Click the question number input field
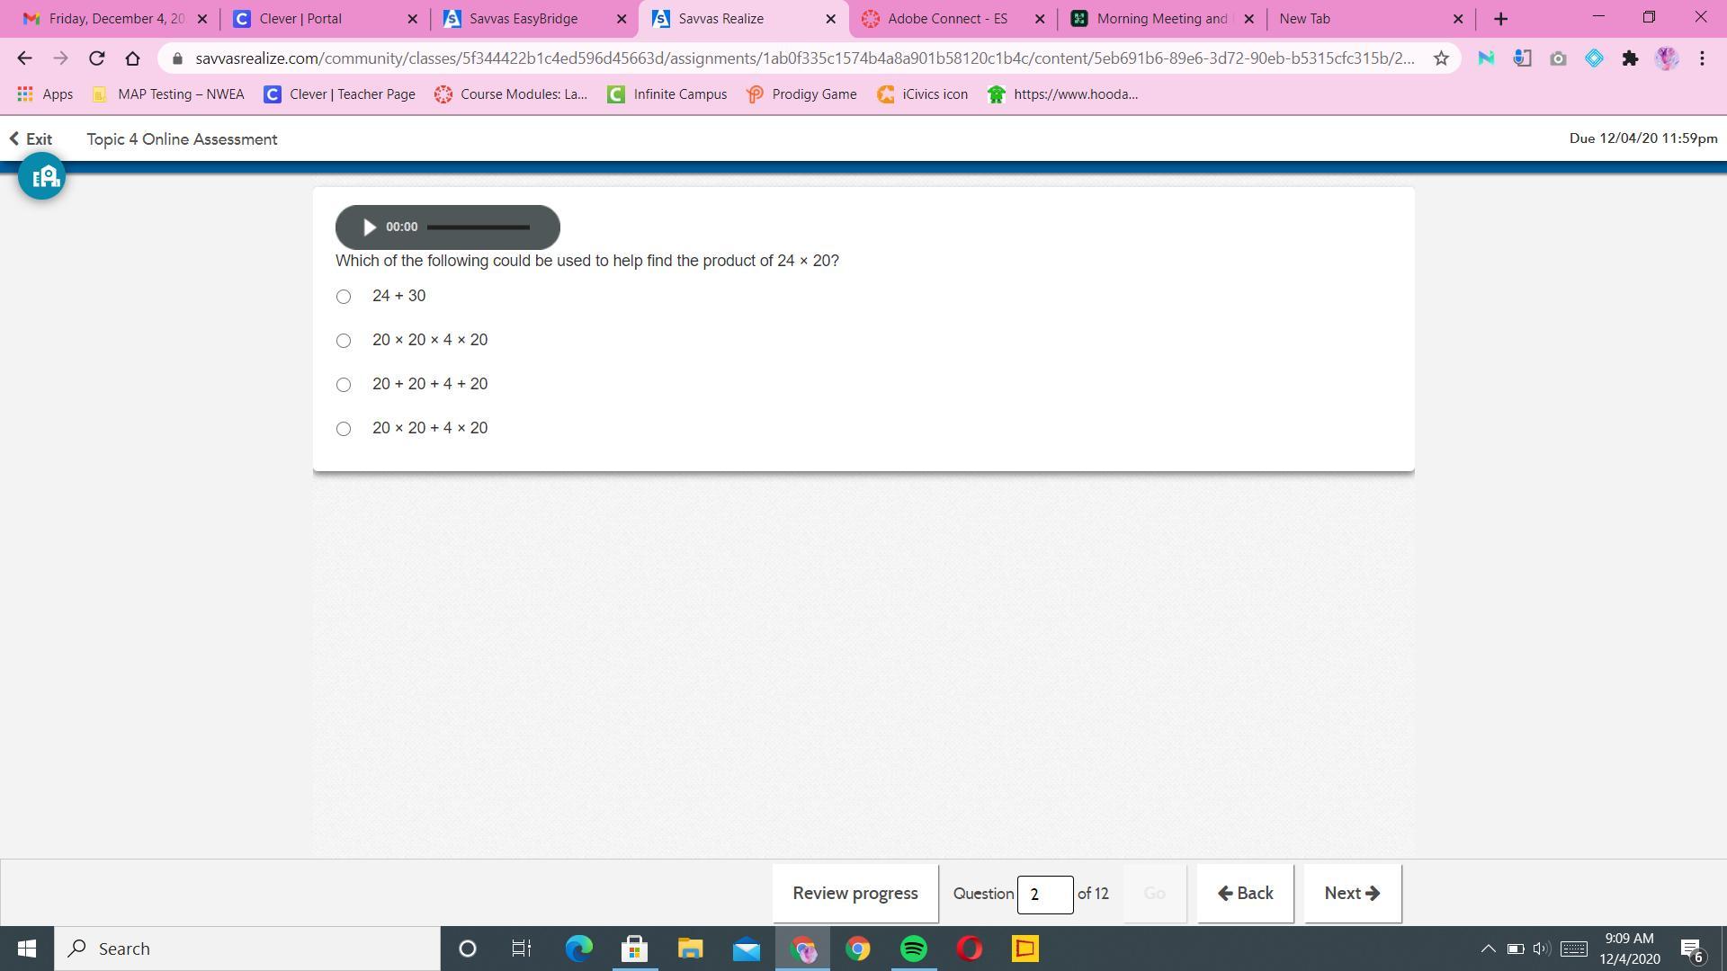Image resolution: width=1727 pixels, height=971 pixels. (1044, 895)
